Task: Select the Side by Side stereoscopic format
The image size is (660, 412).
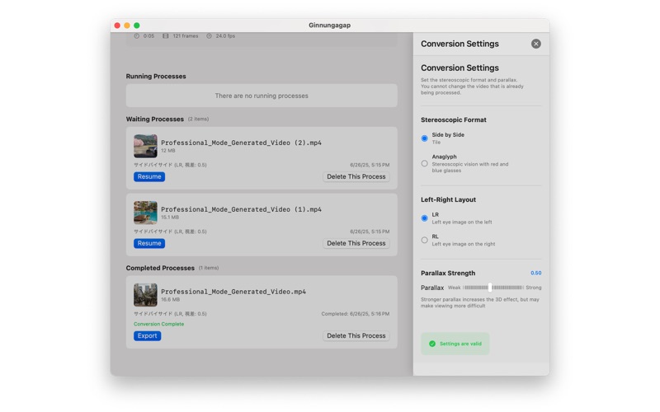Action: click(424, 138)
